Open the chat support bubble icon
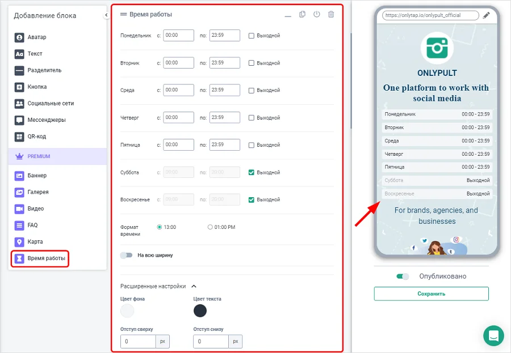 (493, 335)
